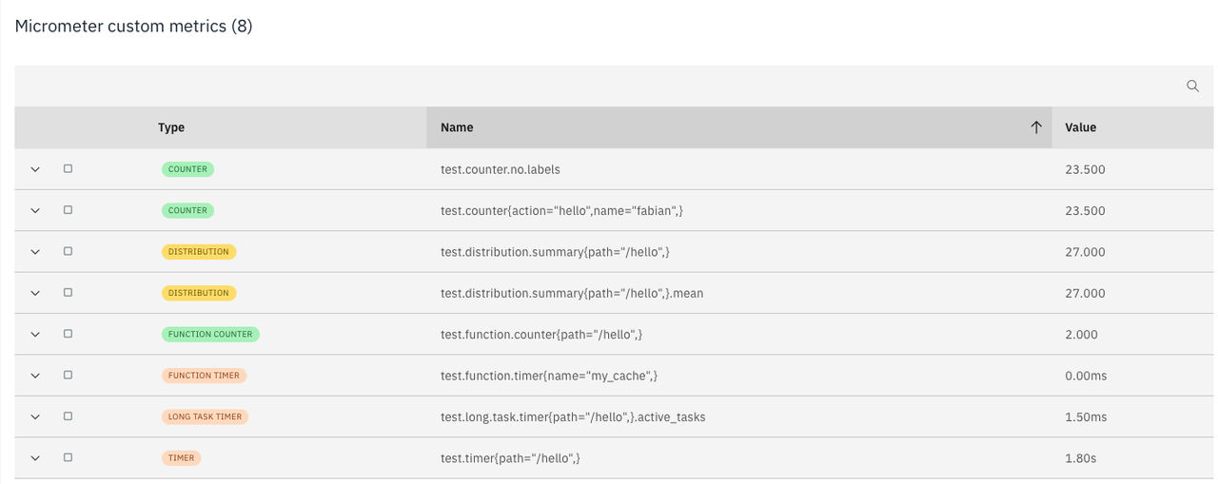Click value 23.500 of test.counter{action="hello"}

click(1085, 210)
